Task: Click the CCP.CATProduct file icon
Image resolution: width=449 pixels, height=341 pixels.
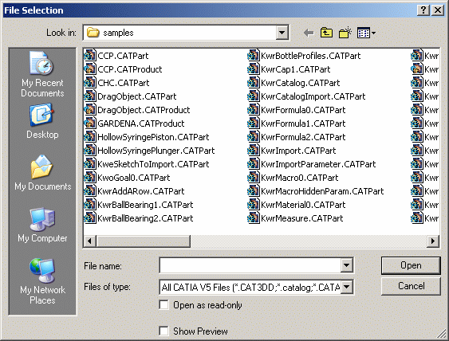Action: pyautogui.click(x=90, y=69)
